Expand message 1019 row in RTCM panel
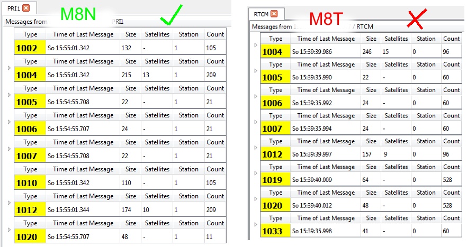Viewport: 476px width, 247px height. tap(256, 173)
